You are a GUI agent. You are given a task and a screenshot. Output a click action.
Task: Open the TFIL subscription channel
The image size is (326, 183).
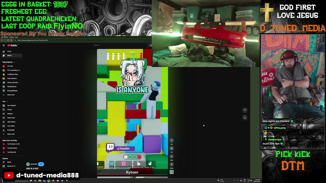tap(11, 70)
